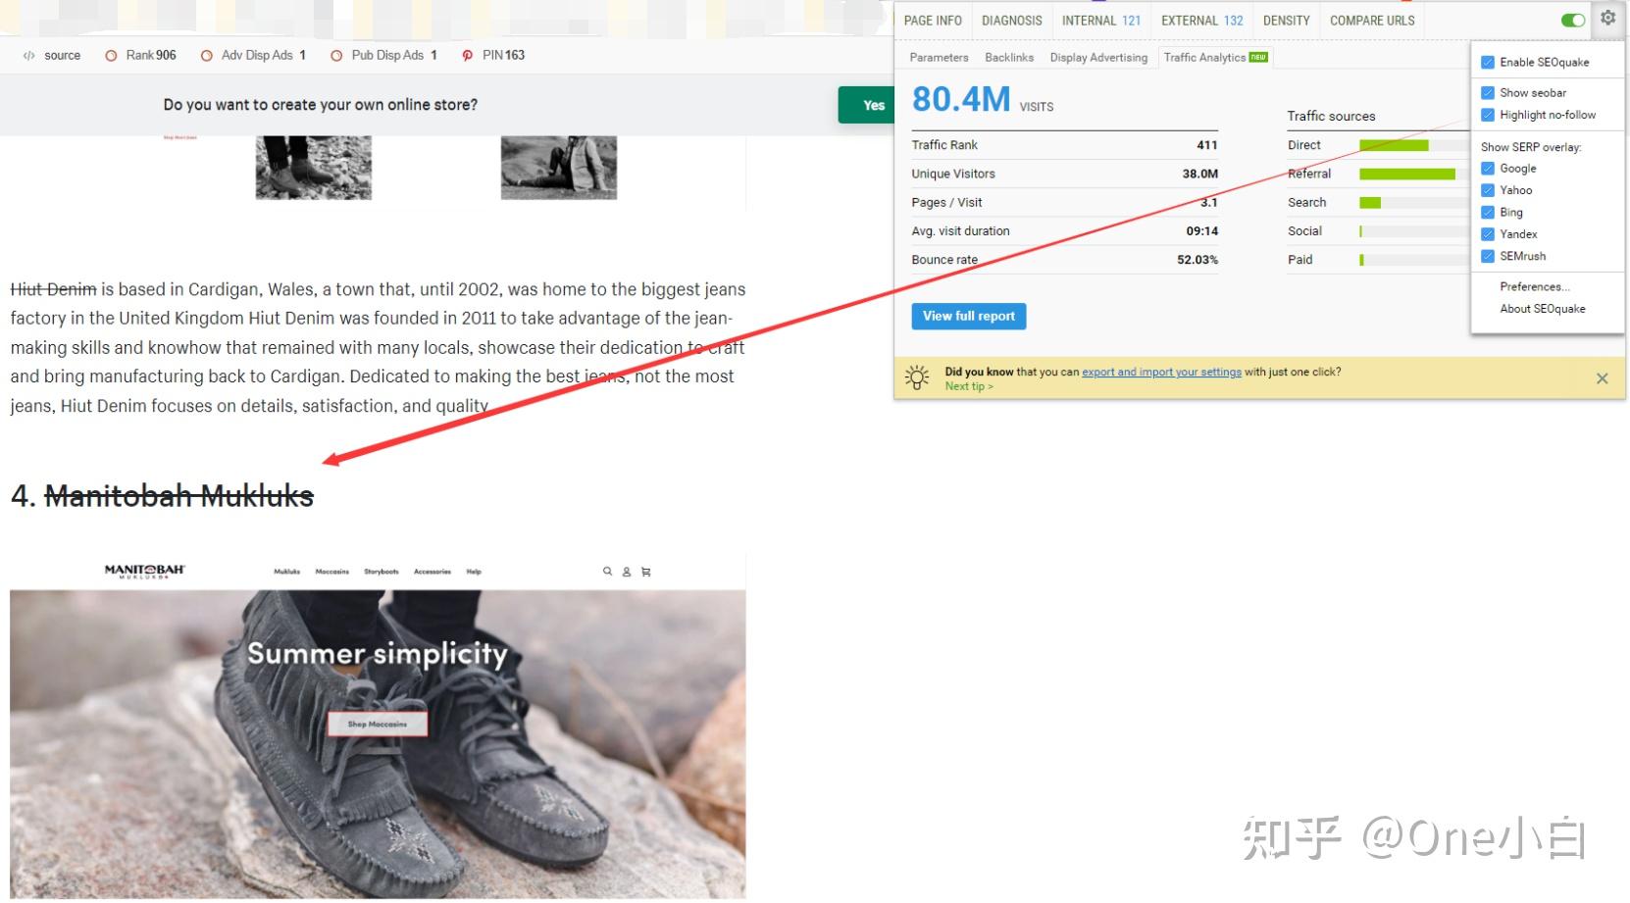Click the source code icon in the SEOquake bar
1630x903 pixels.
[x=27, y=55]
